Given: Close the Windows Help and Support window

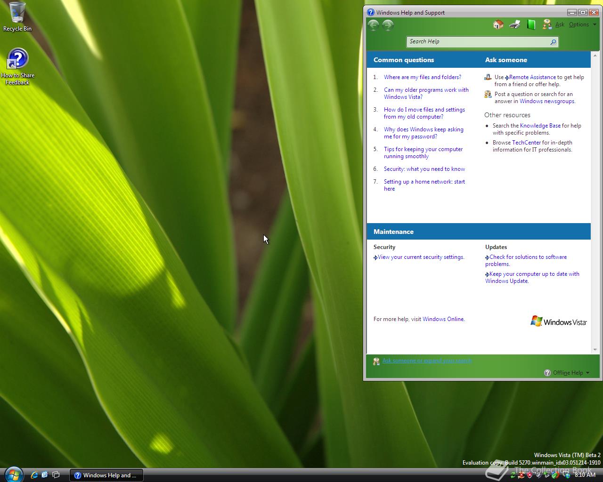Looking at the screenshot, I should click(x=593, y=12).
